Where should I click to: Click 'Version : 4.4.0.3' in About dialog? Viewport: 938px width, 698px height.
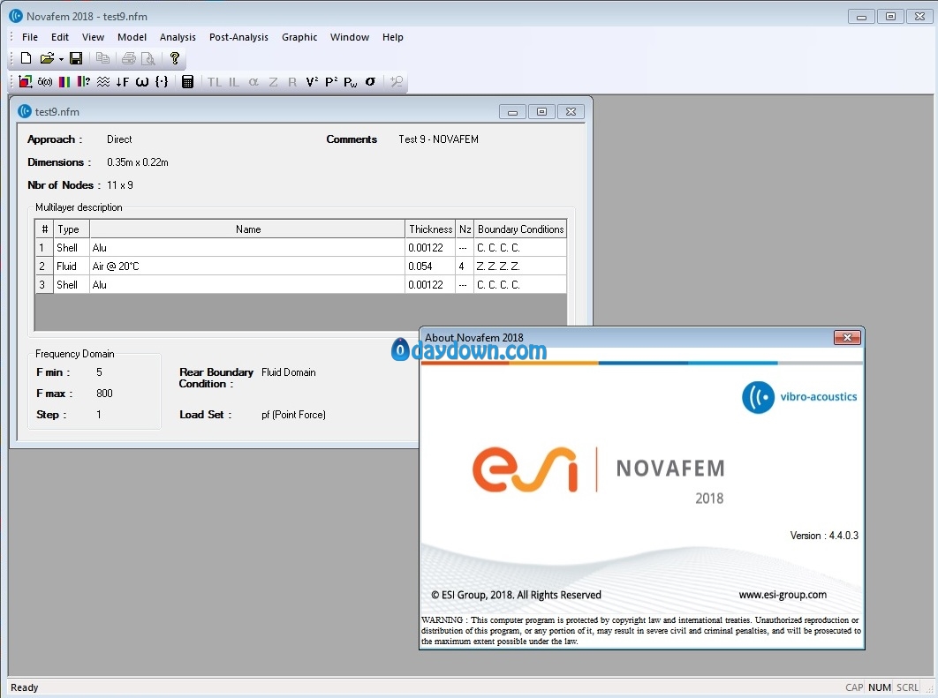point(824,536)
